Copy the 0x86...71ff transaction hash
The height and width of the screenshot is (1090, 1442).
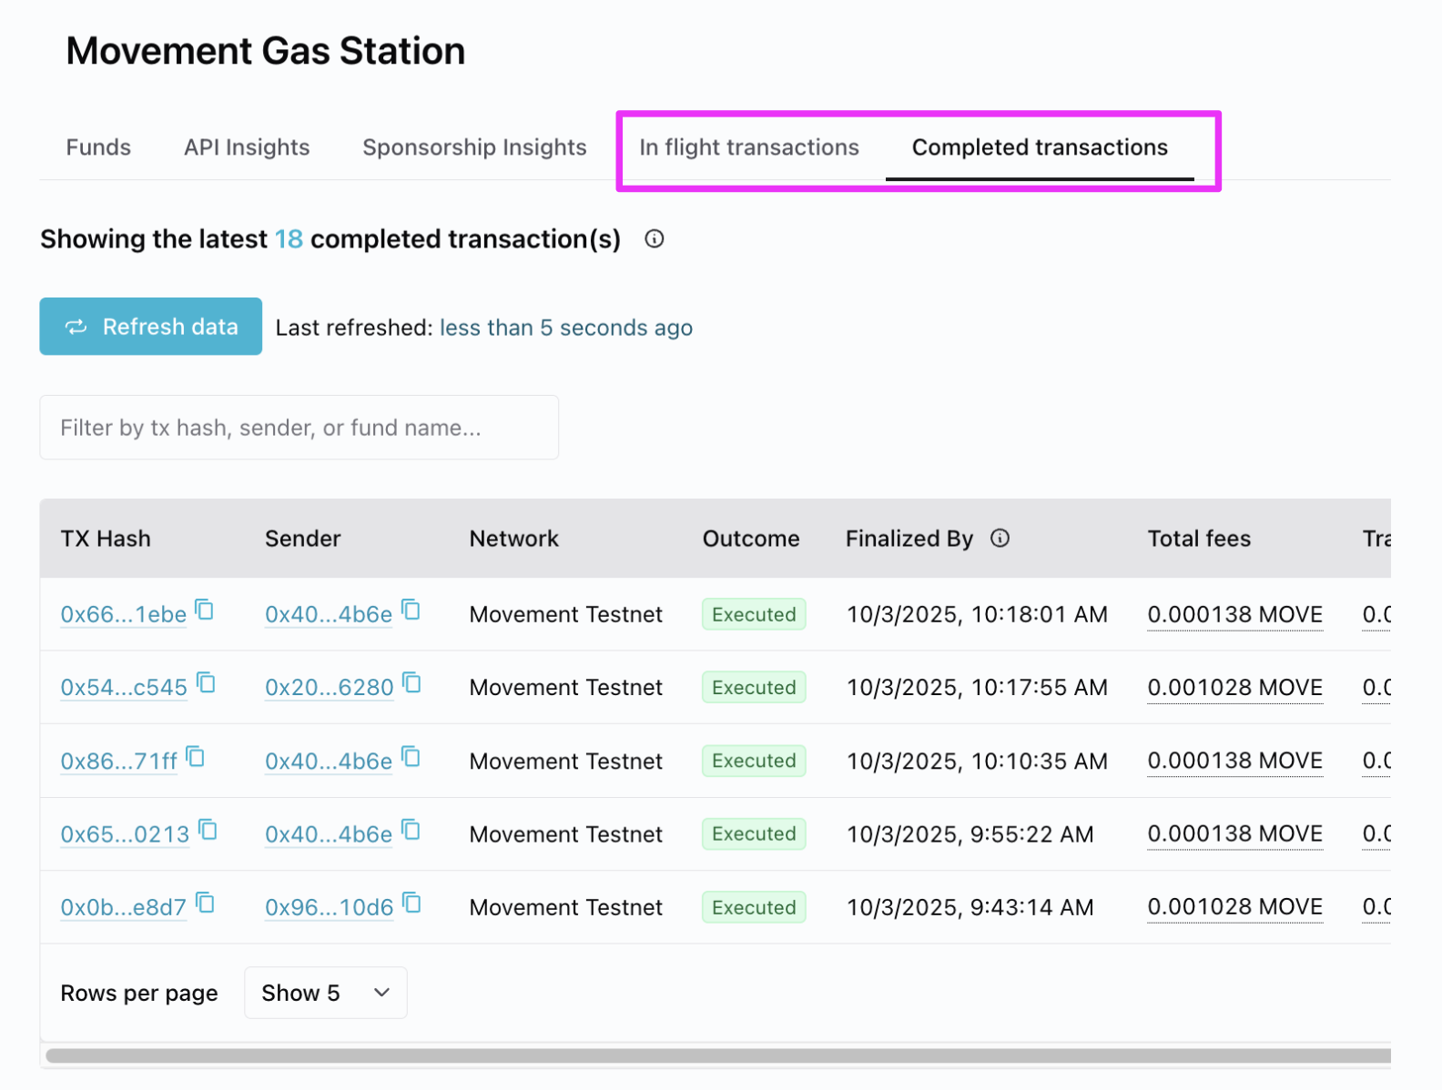point(196,757)
